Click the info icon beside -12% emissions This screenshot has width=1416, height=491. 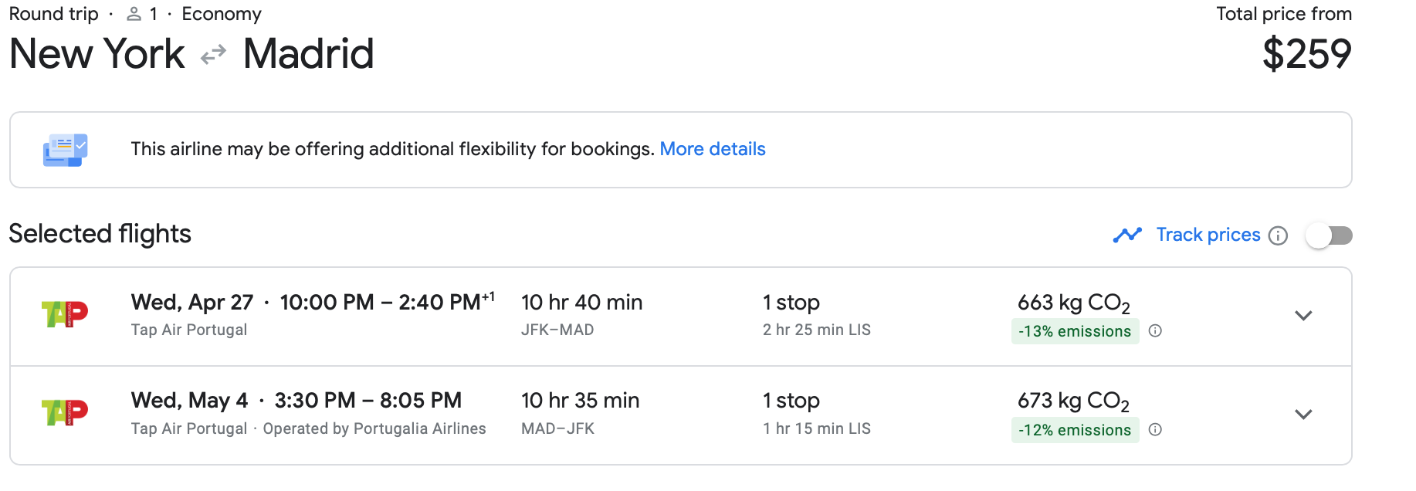pyautogui.click(x=1155, y=430)
